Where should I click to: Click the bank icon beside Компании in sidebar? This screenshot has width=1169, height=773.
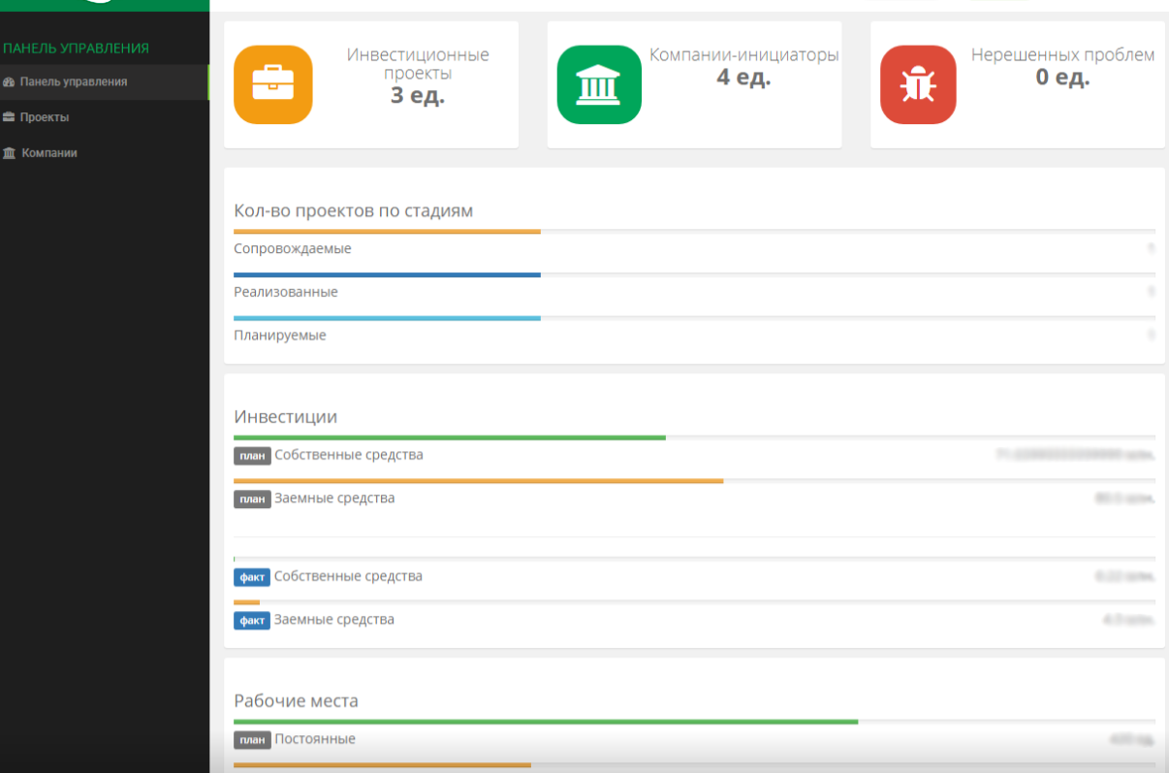pyautogui.click(x=9, y=153)
